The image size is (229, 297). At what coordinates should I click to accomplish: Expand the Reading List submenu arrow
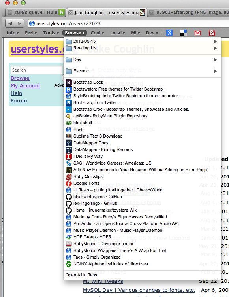pyautogui.click(x=215, y=48)
